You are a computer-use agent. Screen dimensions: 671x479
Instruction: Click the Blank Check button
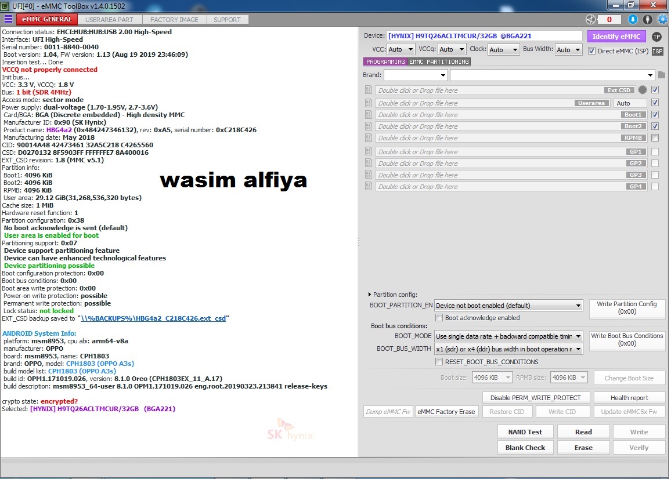coord(525,447)
